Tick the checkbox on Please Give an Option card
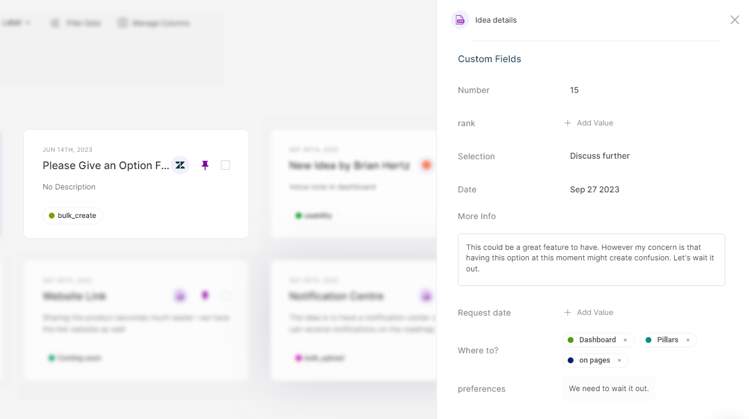The height and width of the screenshot is (419, 749). pos(225,166)
